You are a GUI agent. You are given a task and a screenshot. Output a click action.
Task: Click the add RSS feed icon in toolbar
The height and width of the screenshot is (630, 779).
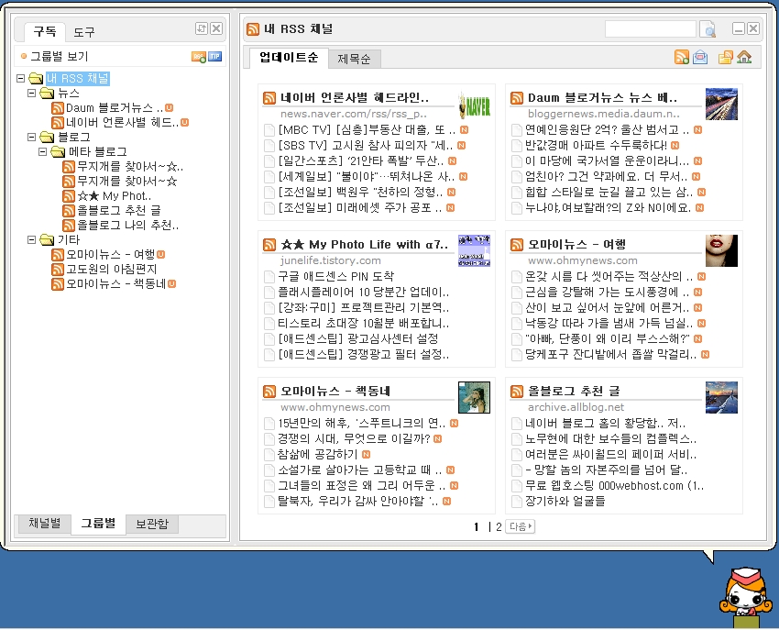pyautogui.click(x=682, y=57)
